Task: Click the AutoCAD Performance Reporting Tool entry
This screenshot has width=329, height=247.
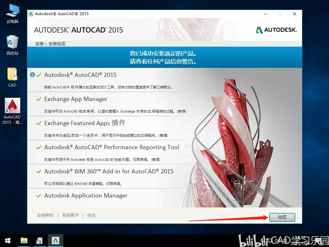Action: (111, 147)
